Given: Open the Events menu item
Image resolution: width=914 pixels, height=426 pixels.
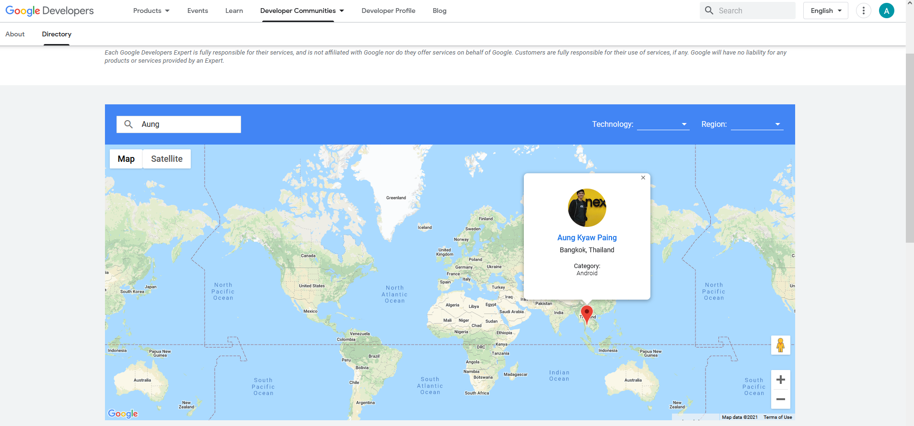Looking at the screenshot, I should [x=197, y=11].
